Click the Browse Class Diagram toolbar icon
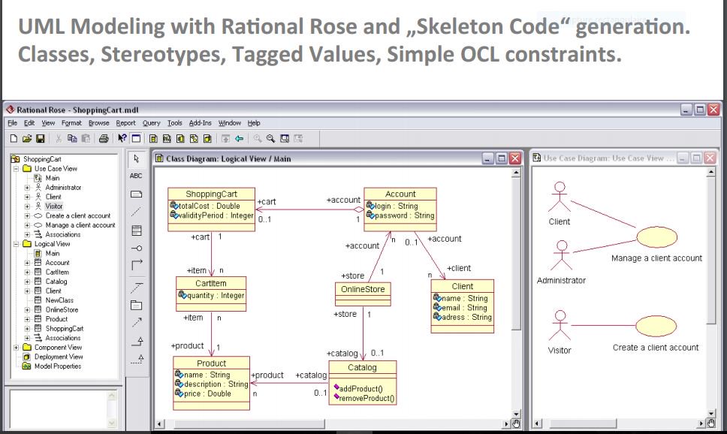727x434 pixels. point(153,138)
